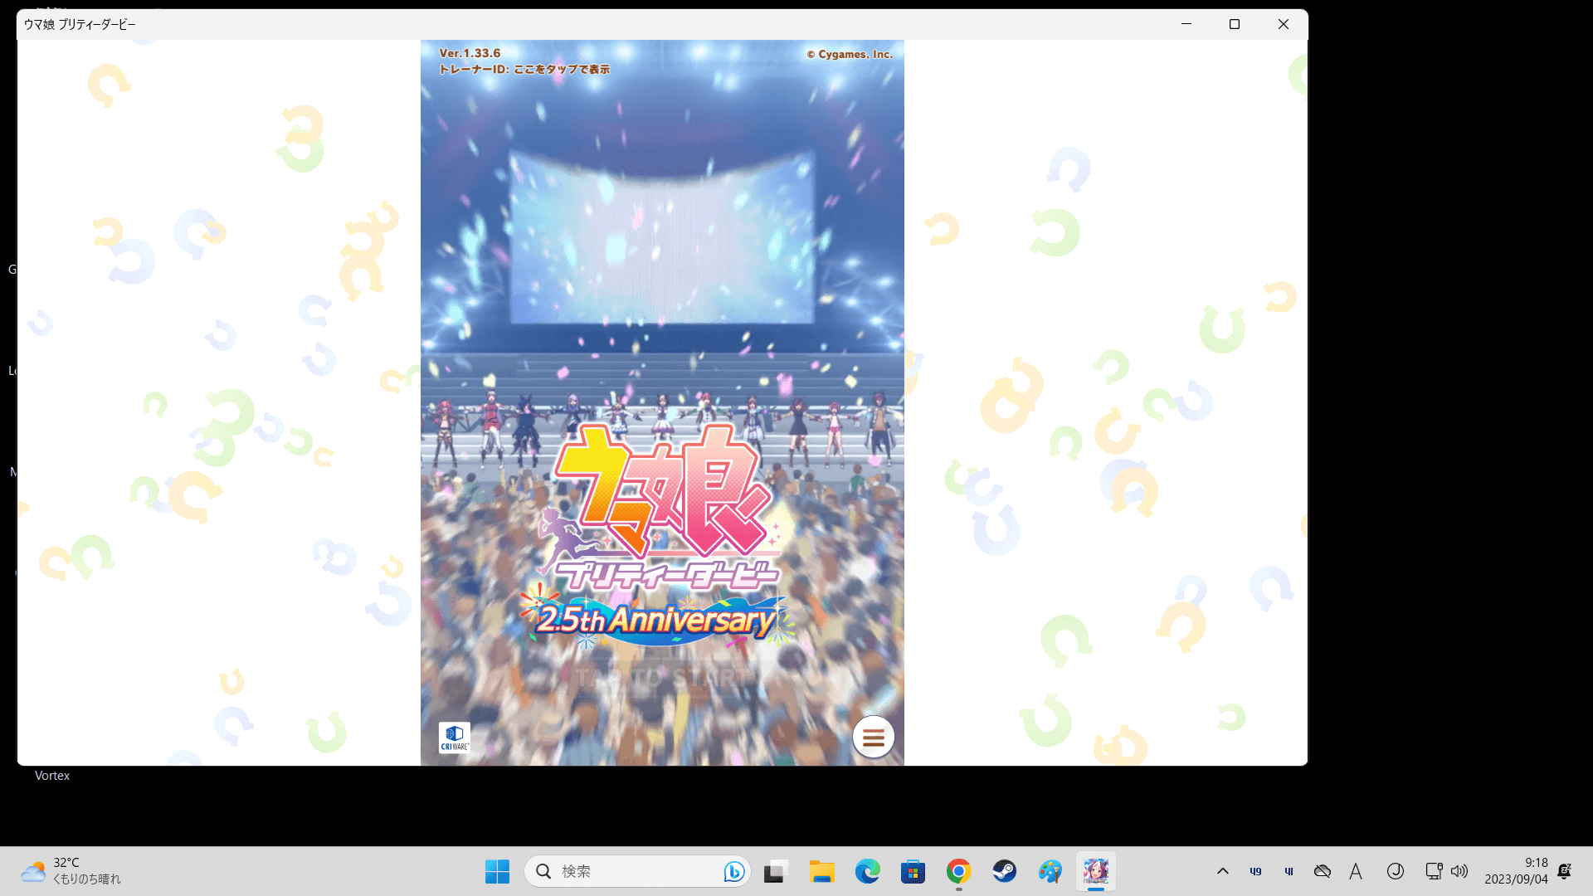Image resolution: width=1593 pixels, height=896 pixels.
Task: Open File Explorer from the taskbar
Action: (822, 871)
